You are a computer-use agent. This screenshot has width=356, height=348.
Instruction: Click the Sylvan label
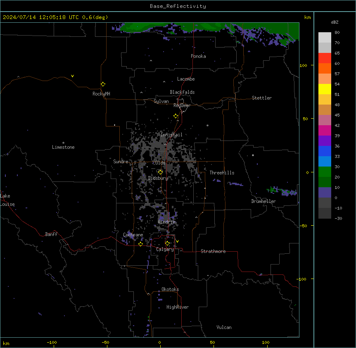[x=161, y=101]
